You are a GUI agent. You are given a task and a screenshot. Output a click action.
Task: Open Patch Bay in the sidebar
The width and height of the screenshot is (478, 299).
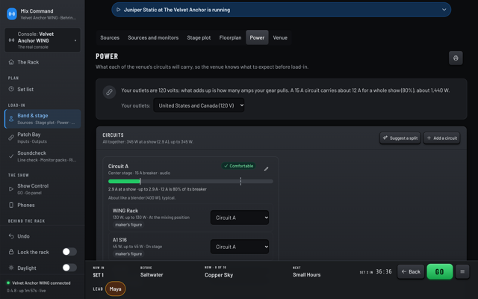[43, 138]
